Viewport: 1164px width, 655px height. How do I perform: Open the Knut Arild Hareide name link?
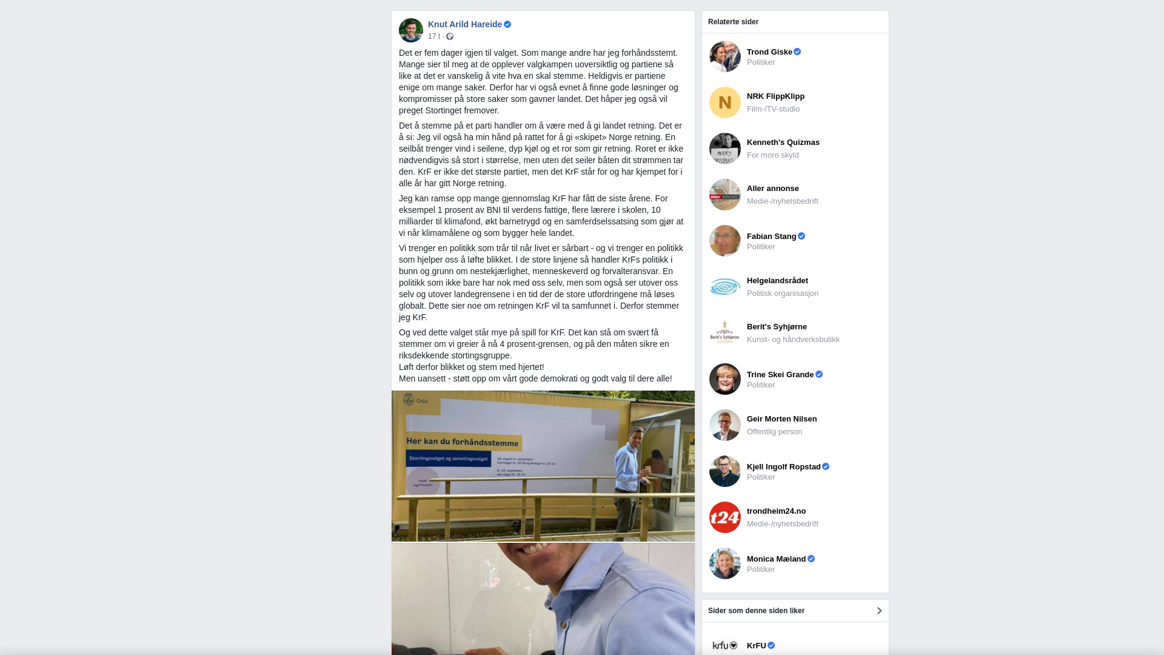[x=465, y=24]
